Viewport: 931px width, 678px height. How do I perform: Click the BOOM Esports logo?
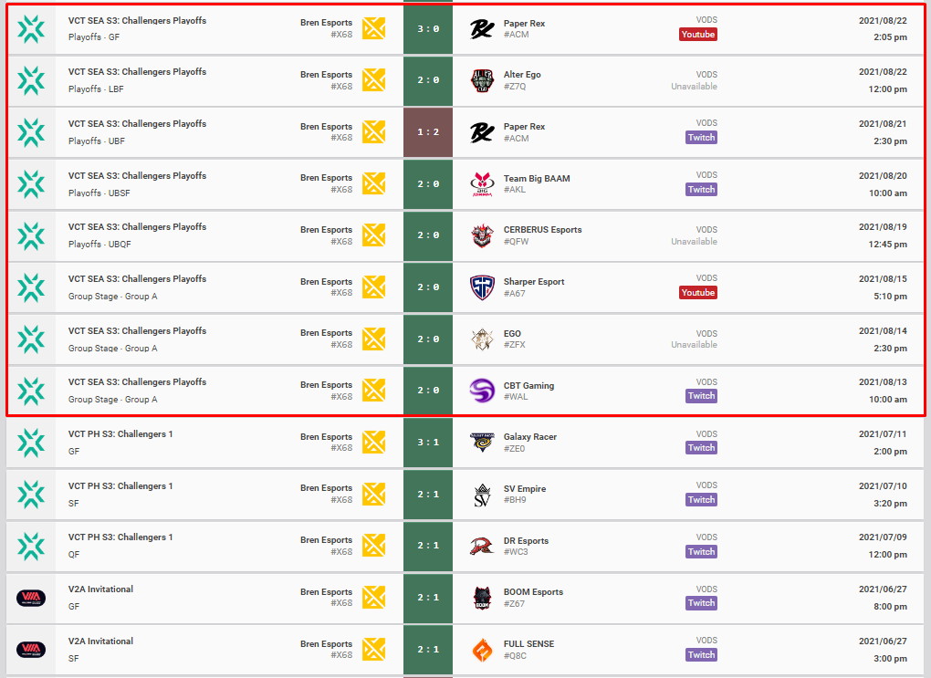click(x=481, y=598)
